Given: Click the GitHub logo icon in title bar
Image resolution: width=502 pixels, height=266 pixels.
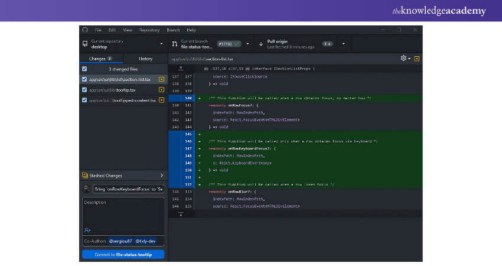Looking at the screenshot, I should [x=84, y=30].
